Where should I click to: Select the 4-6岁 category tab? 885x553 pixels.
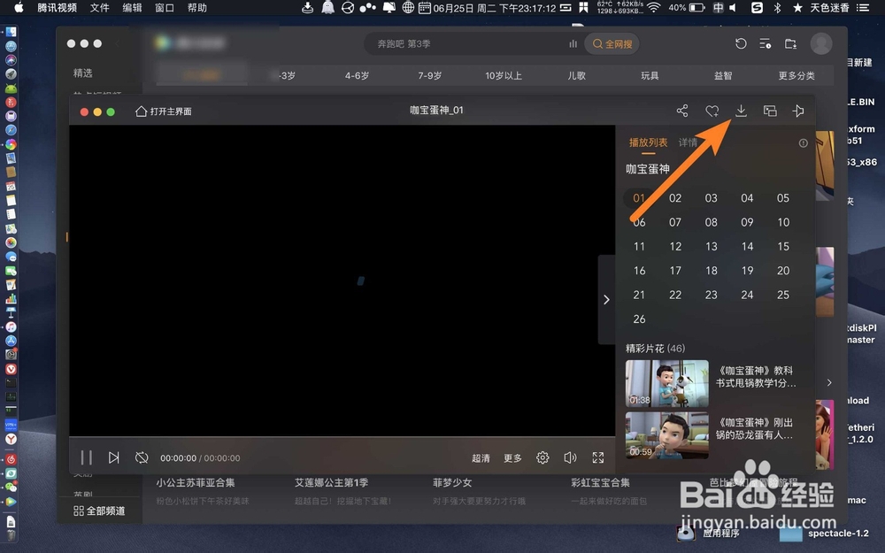pyautogui.click(x=357, y=75)
